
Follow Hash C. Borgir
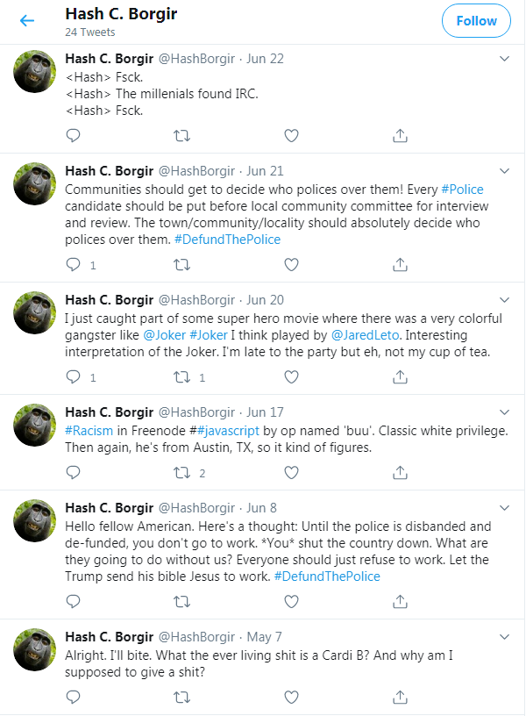click(476, 21)
